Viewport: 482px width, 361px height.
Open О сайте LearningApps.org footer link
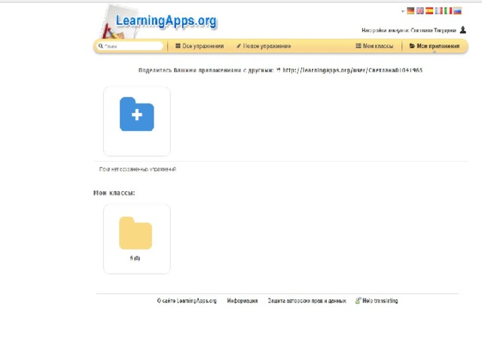coord(187,301)
